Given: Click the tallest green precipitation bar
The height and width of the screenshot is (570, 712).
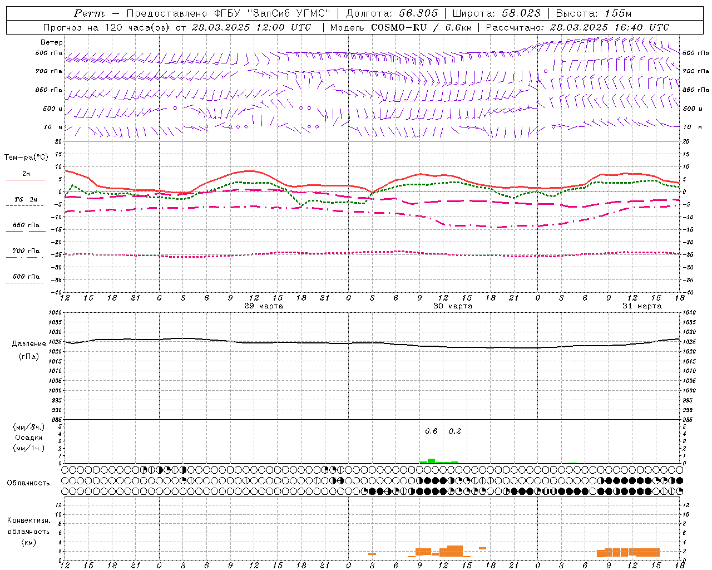Looking at the screenshot, I should tap(431, 461).
